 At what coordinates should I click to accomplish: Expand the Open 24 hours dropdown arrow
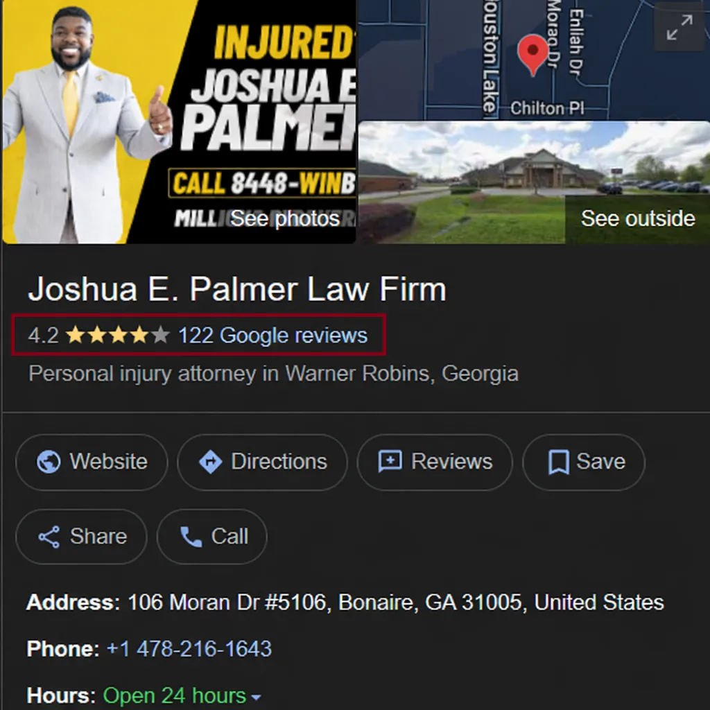coord(256,698)
